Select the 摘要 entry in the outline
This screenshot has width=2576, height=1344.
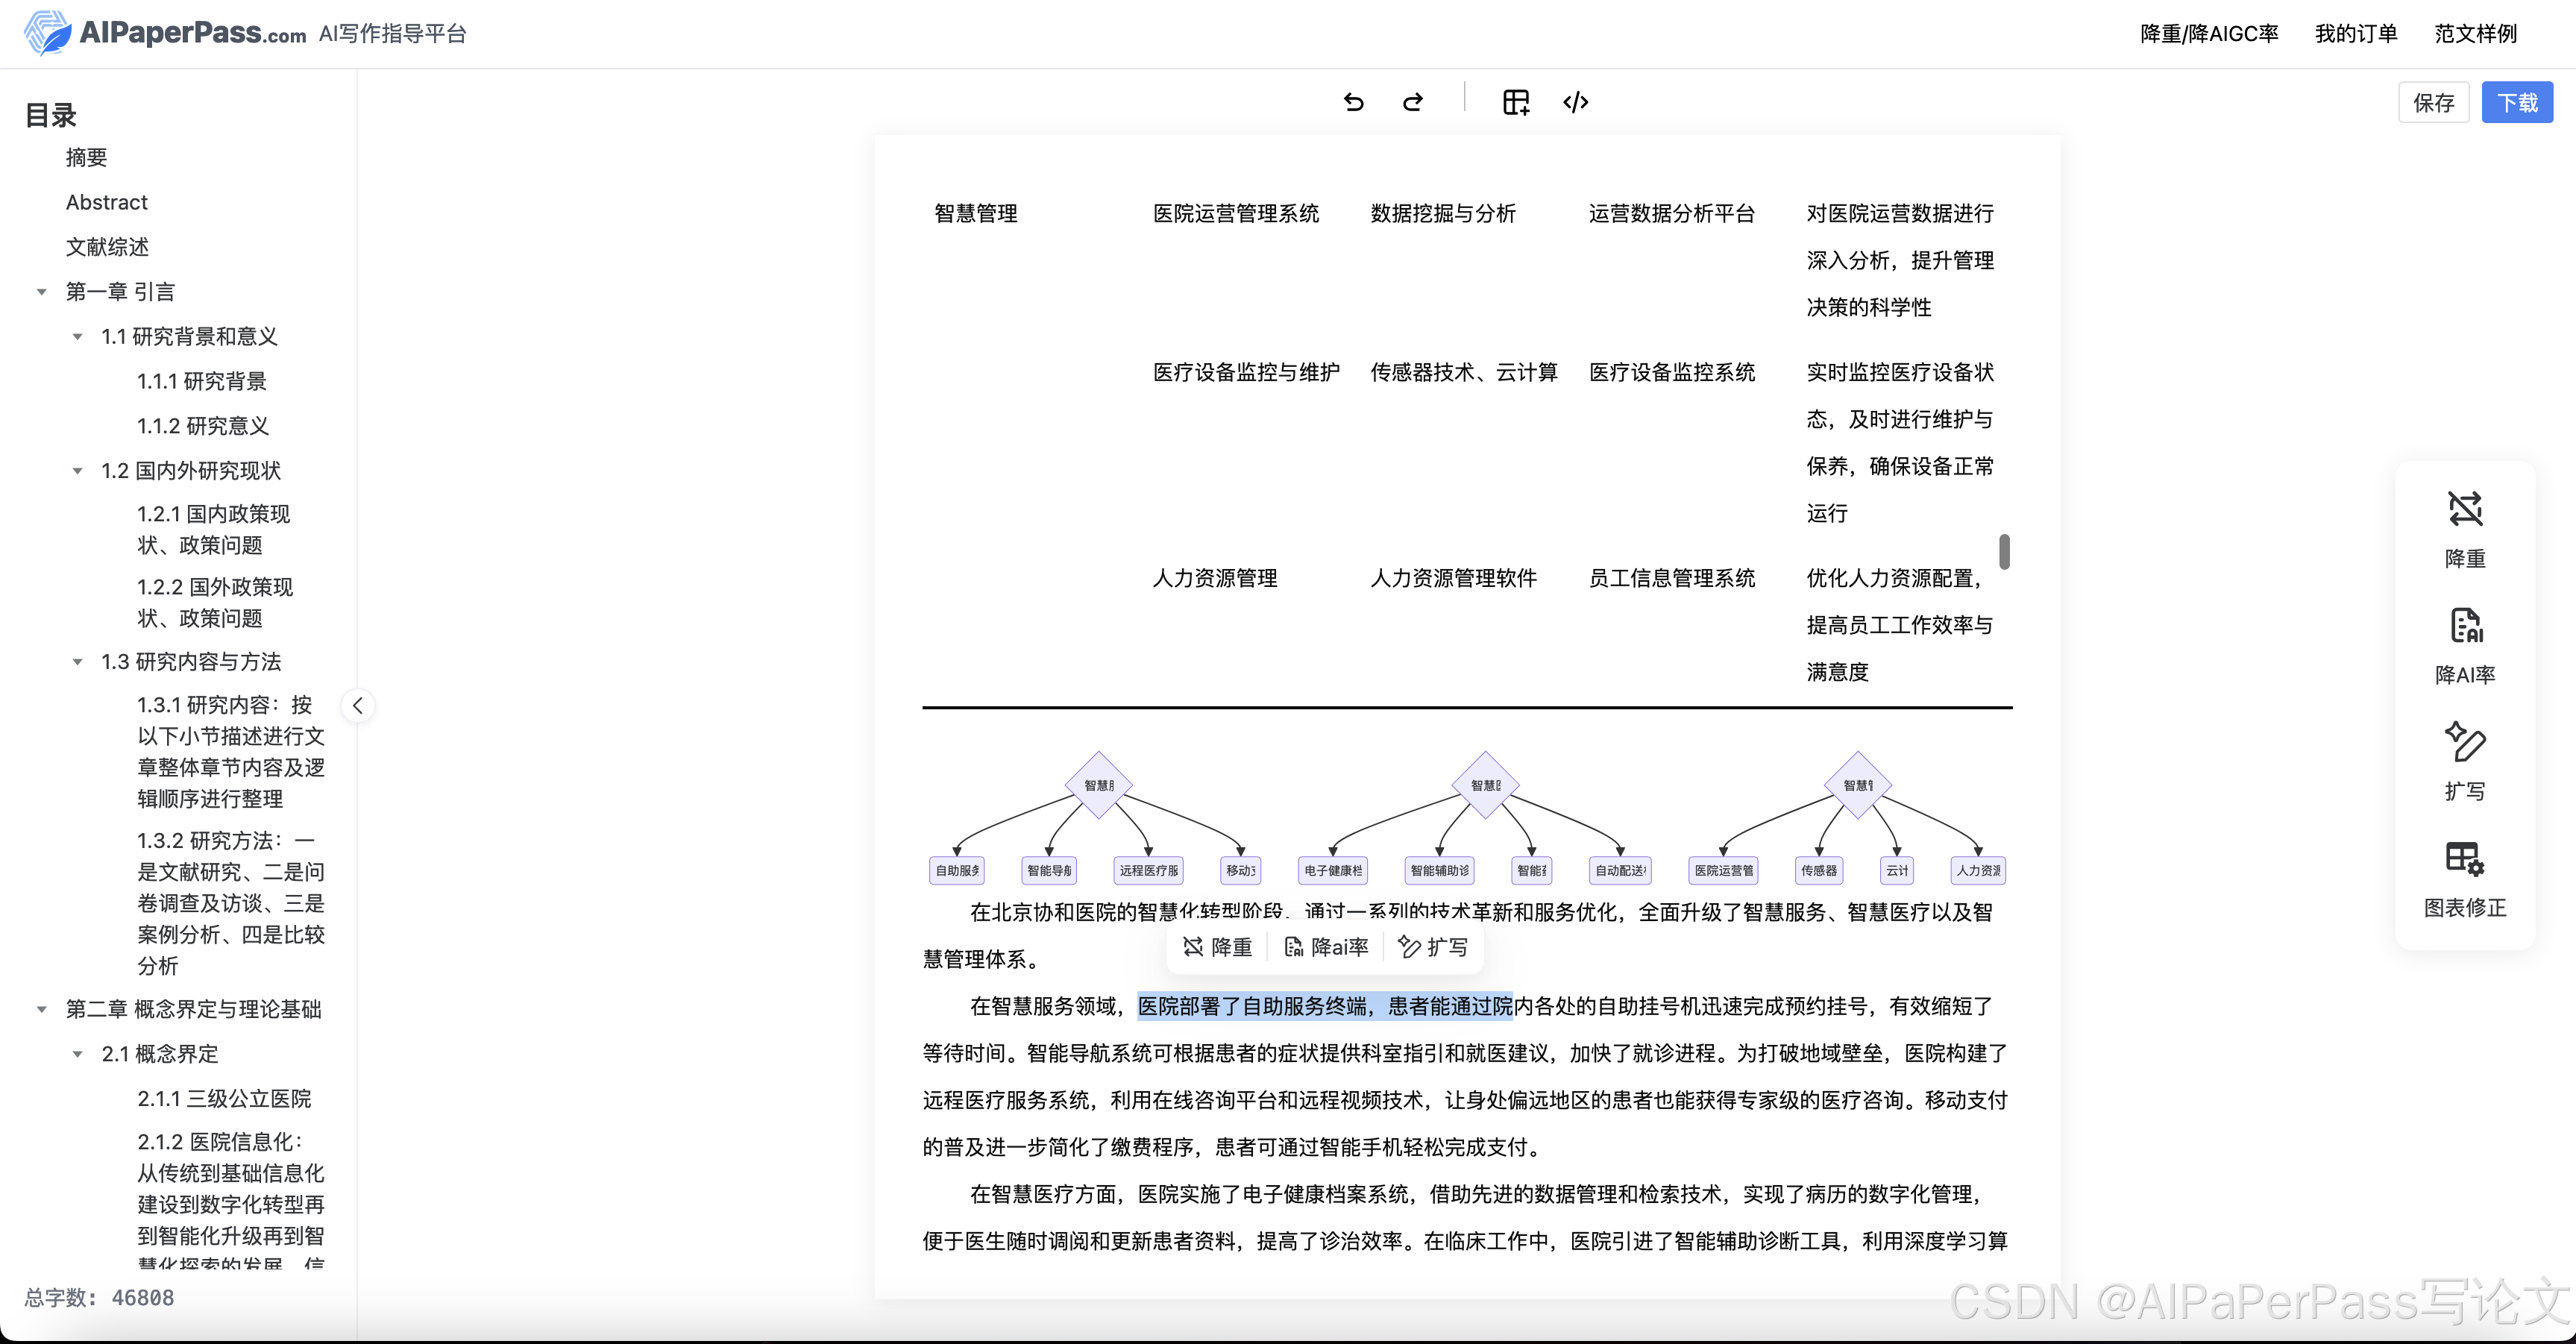tap(84, 157)
